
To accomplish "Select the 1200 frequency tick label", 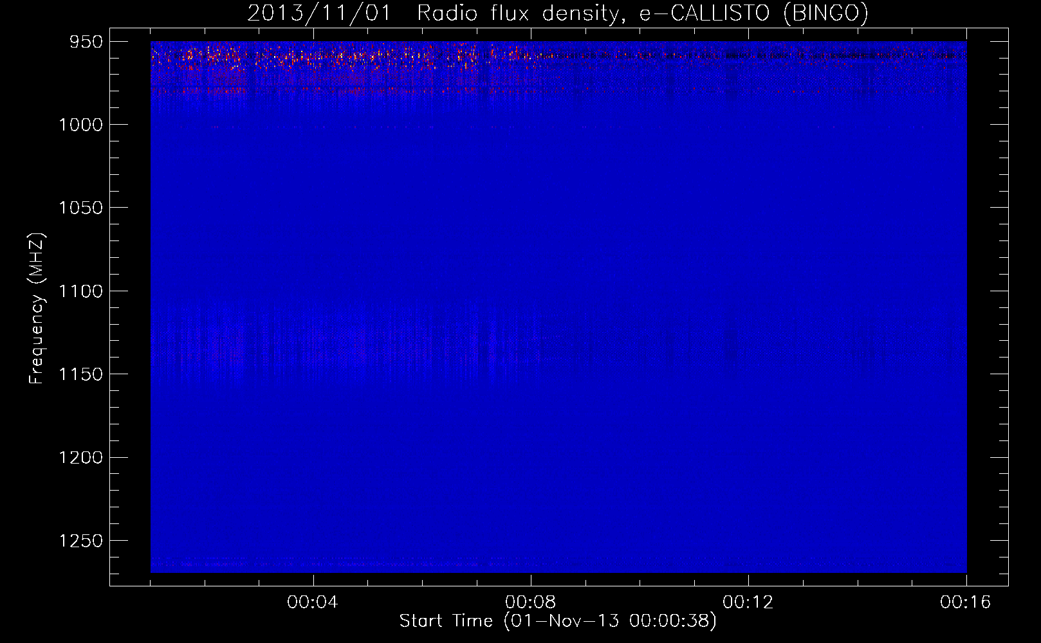I will (x=80, y=457).
